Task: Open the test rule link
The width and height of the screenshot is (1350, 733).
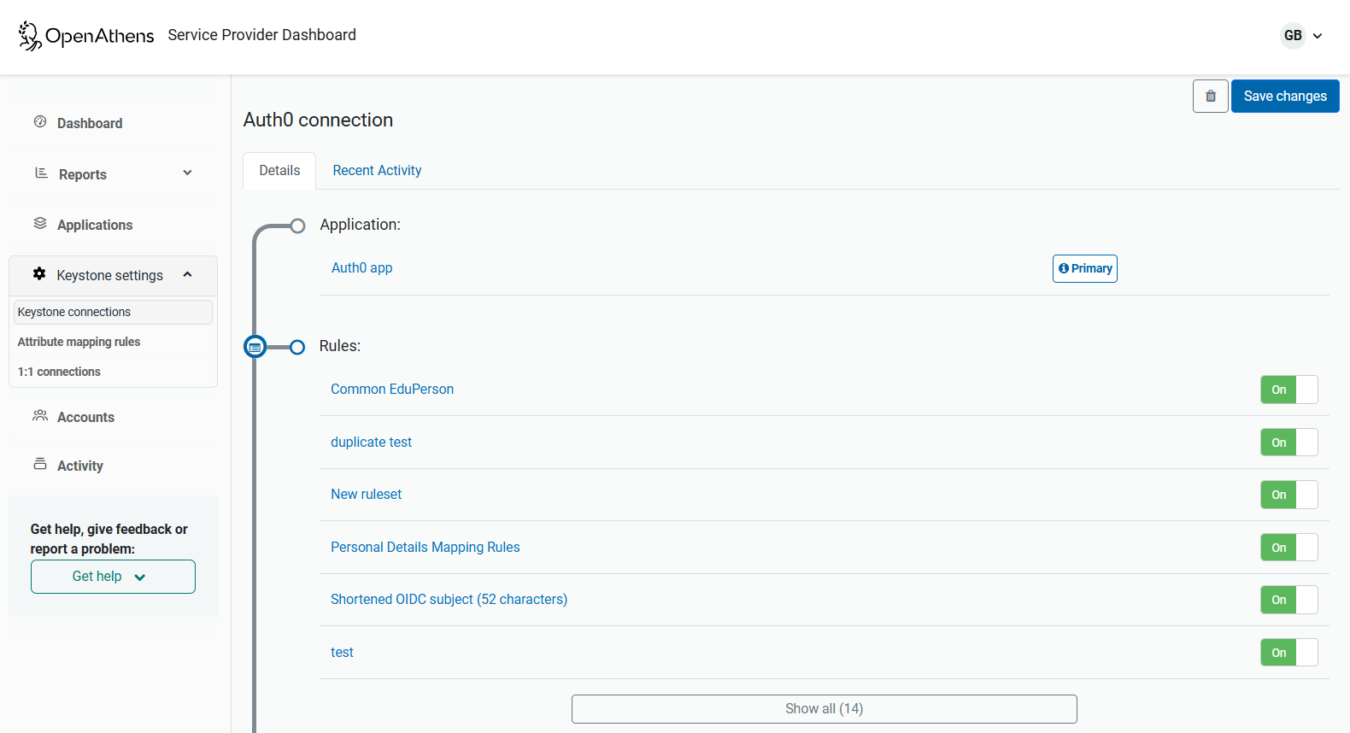Action: point(342,652)
